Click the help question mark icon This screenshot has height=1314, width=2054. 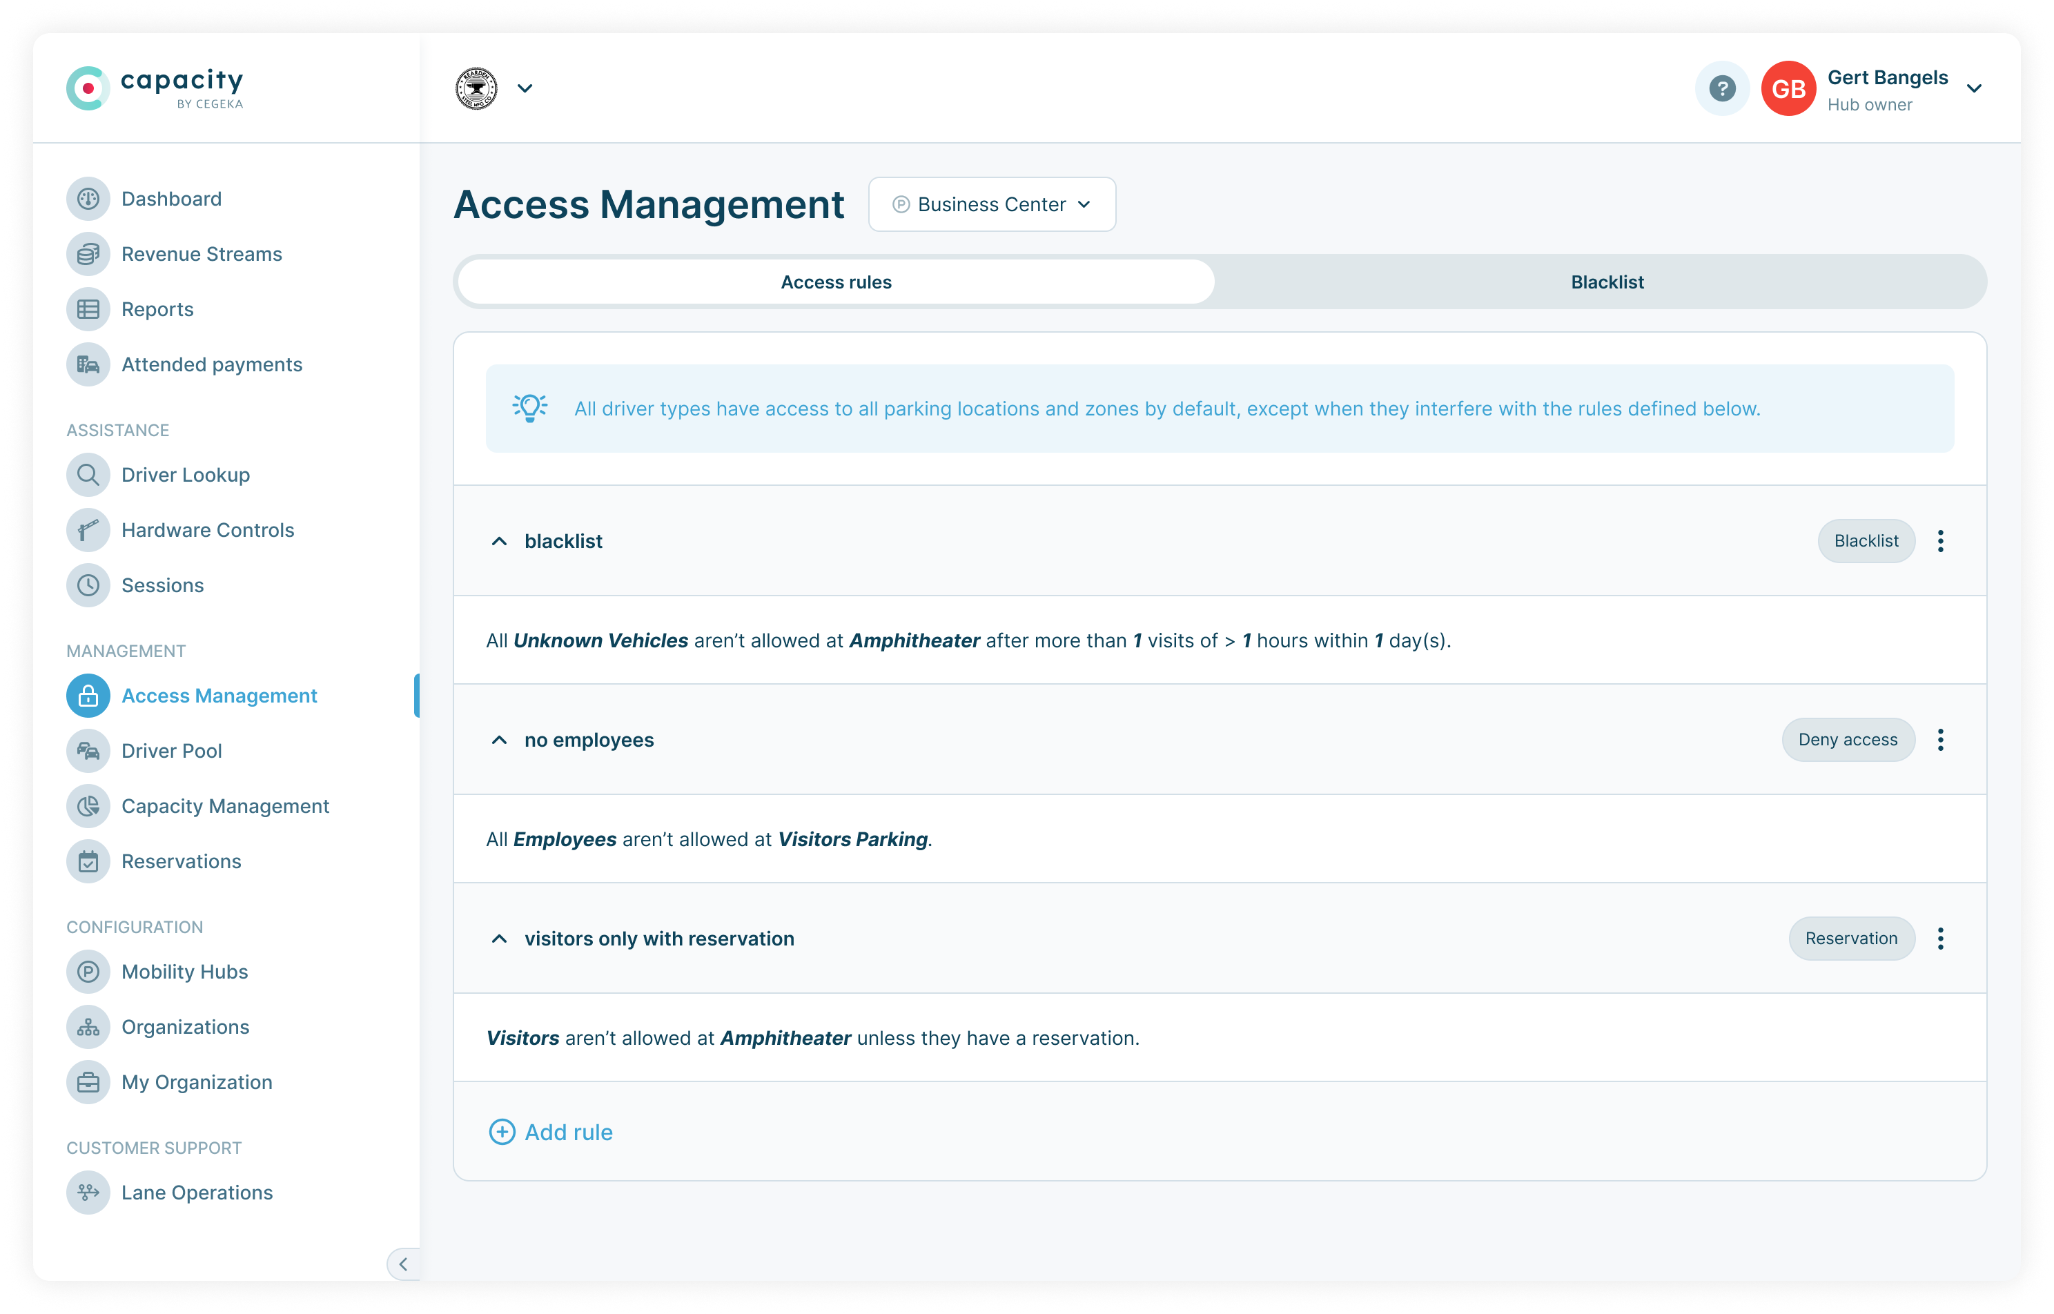pyautogui.click(x=1721, y=89)
